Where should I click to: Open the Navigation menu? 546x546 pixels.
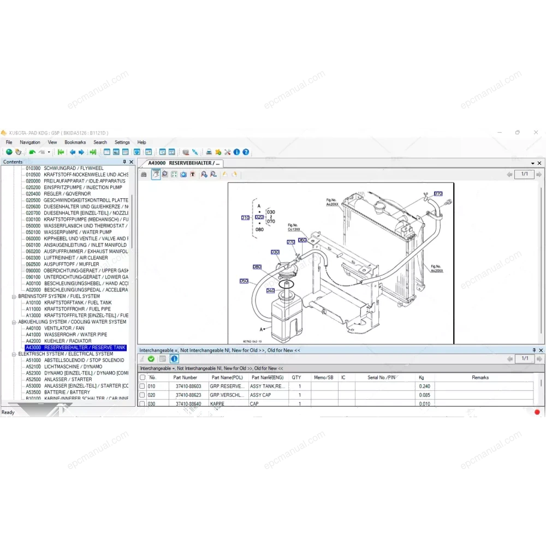[30, 142]
